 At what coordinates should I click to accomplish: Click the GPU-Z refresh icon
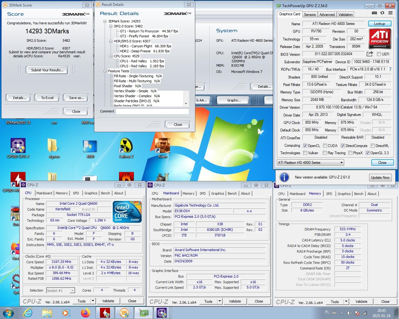382,13
